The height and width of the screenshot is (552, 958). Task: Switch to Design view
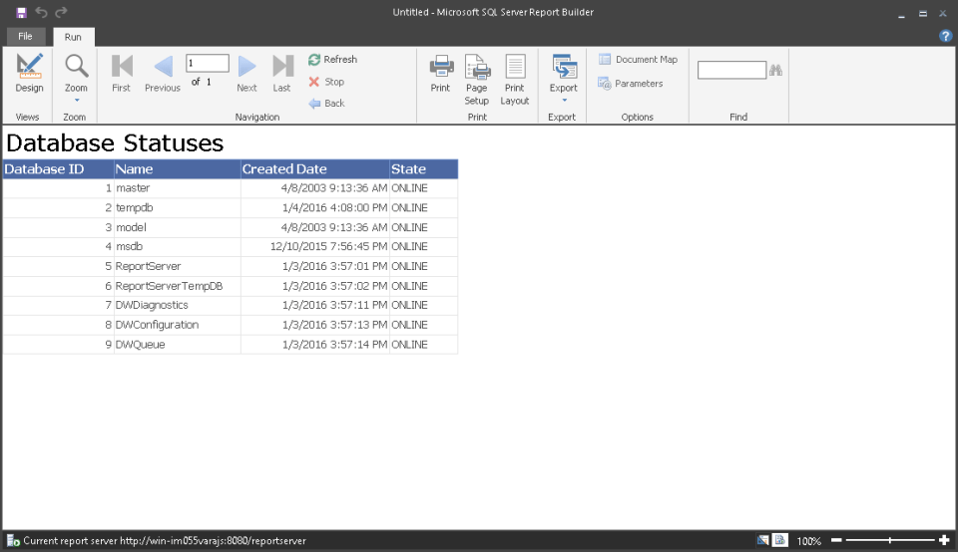click(x=29, y=73)
